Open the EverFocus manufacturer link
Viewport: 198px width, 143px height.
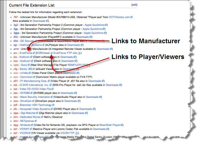tap(26, 53)
